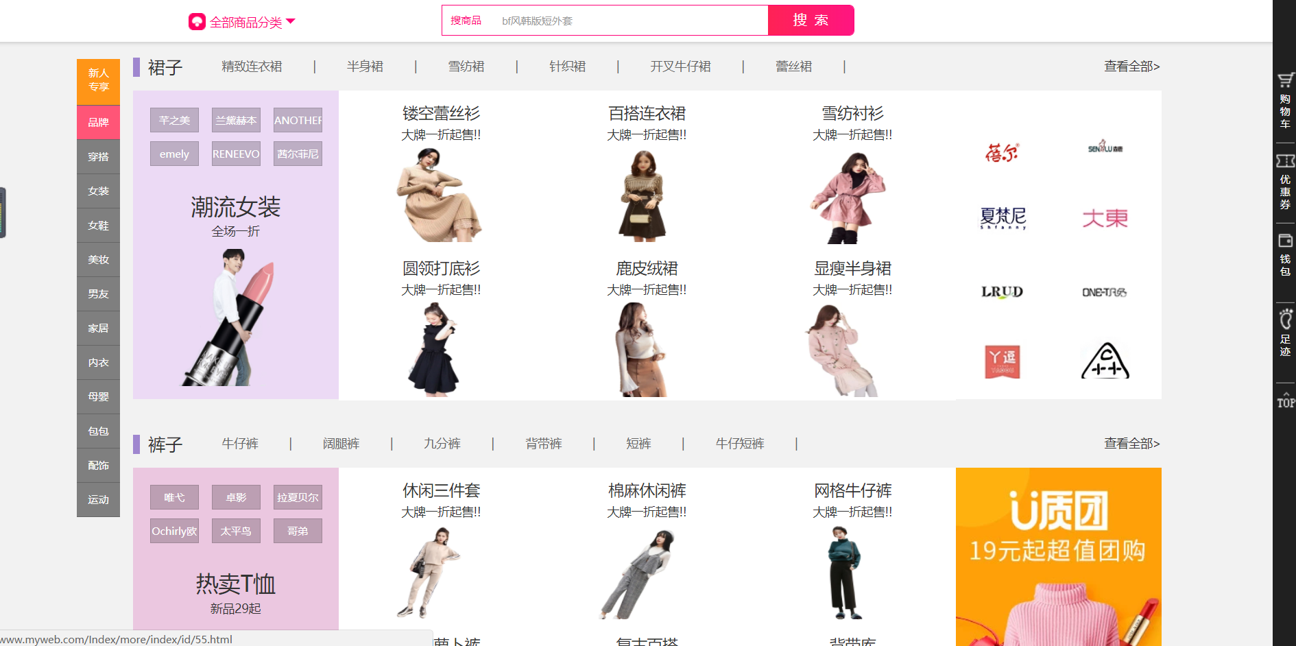
Task: Open 查看全部 for the 裤子 section
Action: click(x=1131, y=444)
